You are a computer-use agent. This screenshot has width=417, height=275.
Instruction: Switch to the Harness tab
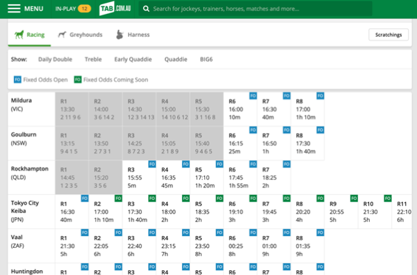pos(133,35)
